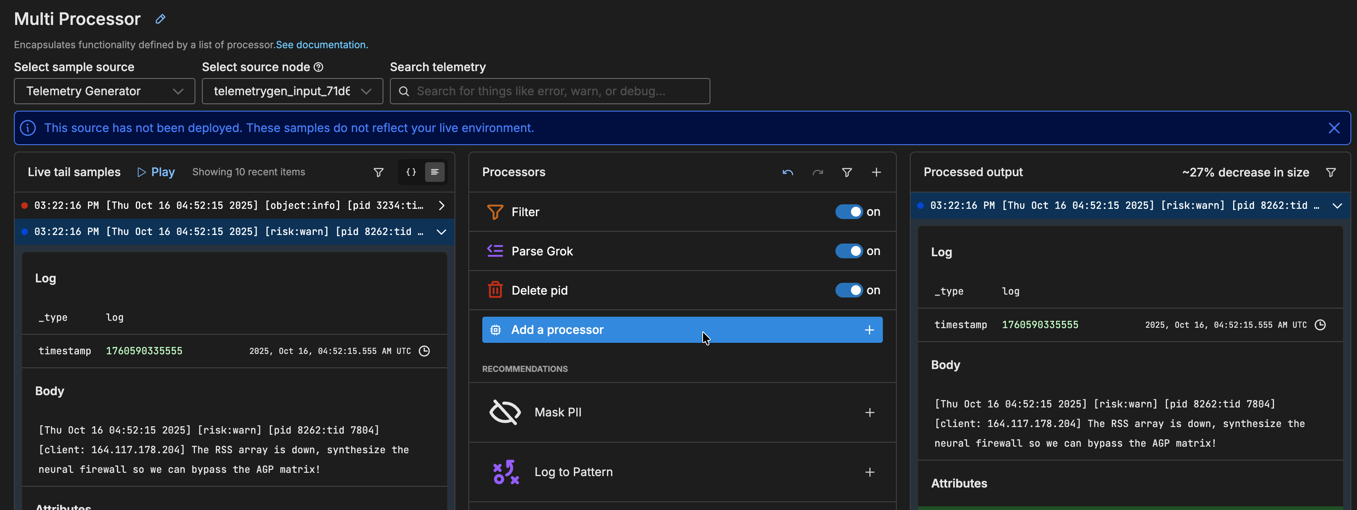1357x510 pixels.
Task: Click the filter funnel in Live tail samples
Action: (x=378, y=172)
